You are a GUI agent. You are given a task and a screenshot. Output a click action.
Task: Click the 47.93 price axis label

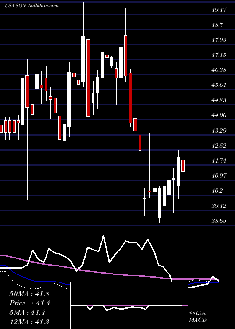point(219,39)
